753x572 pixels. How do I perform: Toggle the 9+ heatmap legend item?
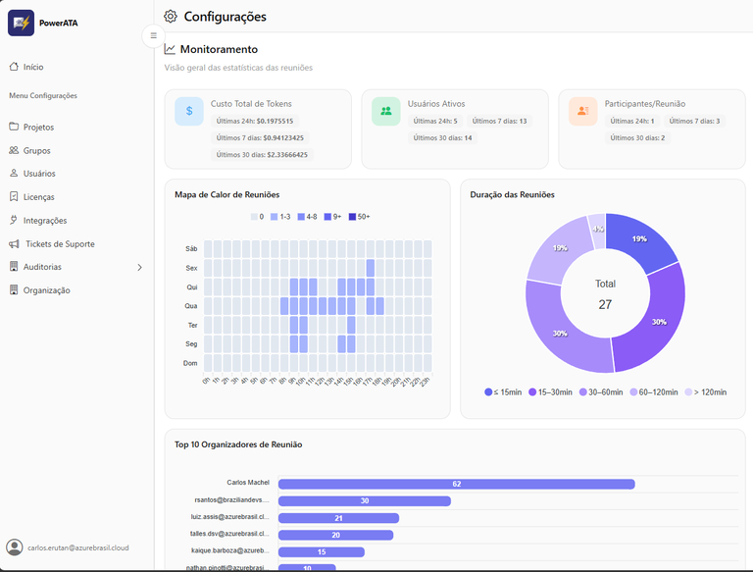332,217
